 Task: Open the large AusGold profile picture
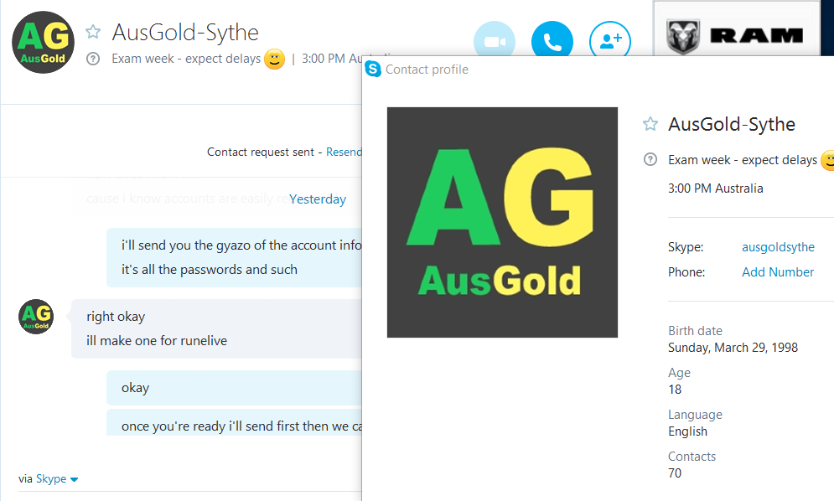(502, 222)
